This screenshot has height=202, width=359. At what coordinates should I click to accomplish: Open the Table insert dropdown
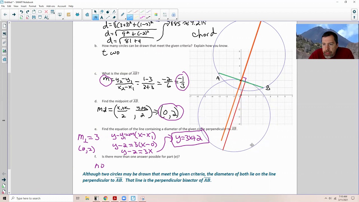pyautogui.click(x=52, y=12)
